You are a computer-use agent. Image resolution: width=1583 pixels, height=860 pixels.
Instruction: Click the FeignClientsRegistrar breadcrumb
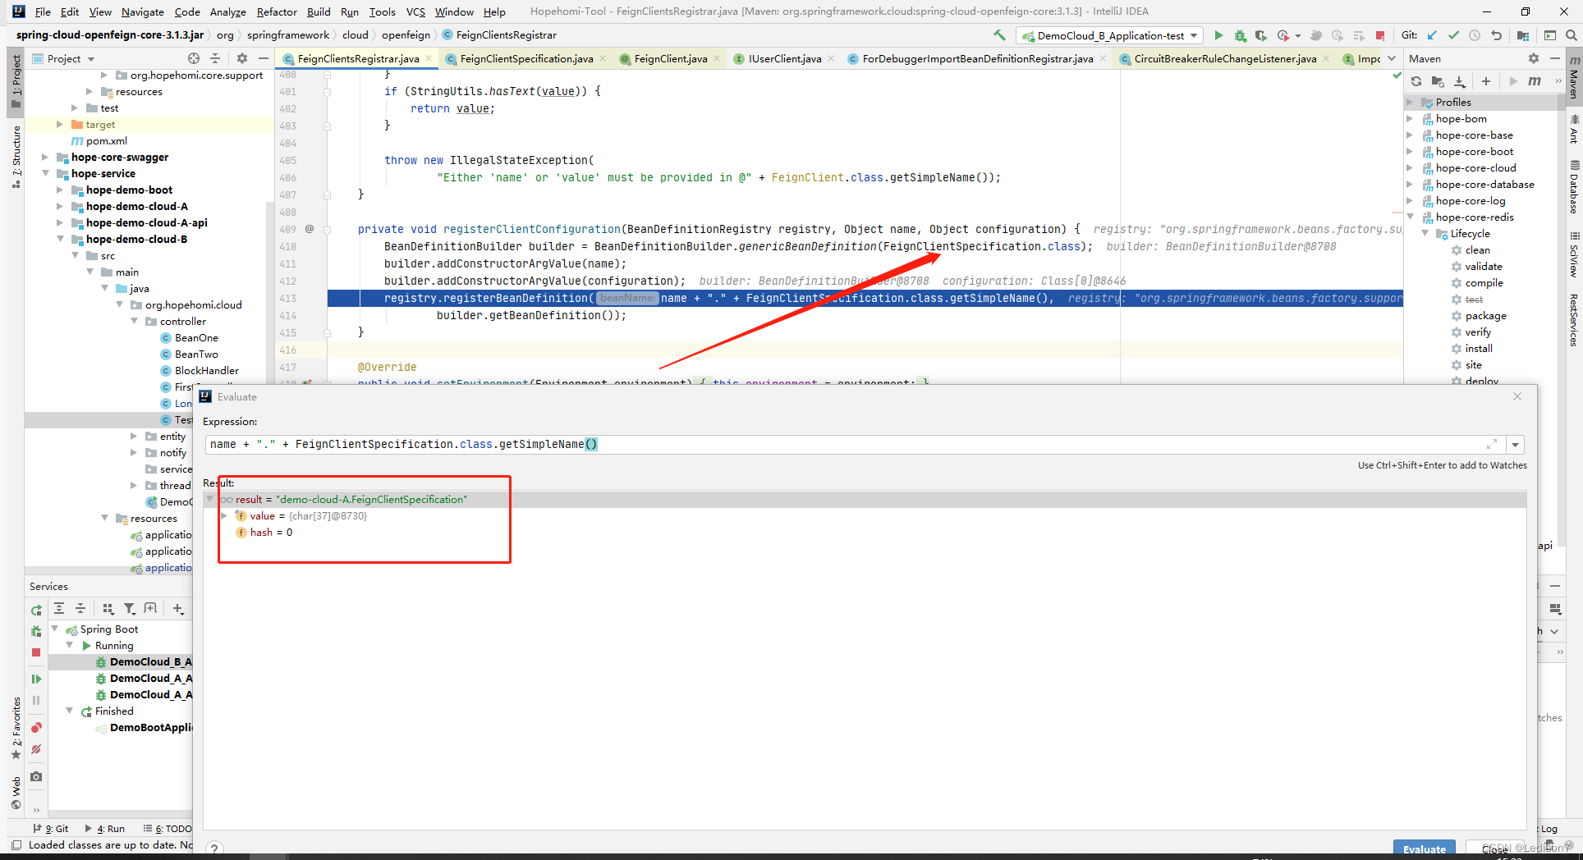(x=499, y=35)
